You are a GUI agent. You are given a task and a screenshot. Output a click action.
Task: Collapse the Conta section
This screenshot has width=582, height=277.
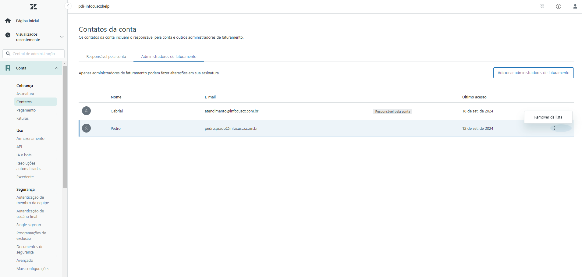[57, 68]
